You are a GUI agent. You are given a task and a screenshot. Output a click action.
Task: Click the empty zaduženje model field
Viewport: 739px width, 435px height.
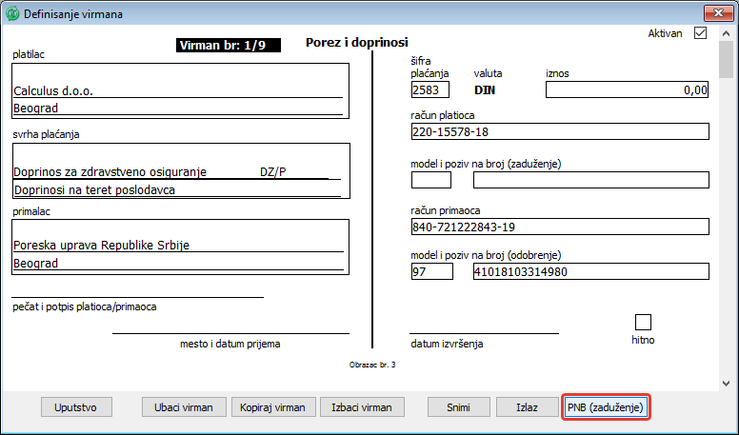point(430,180)
